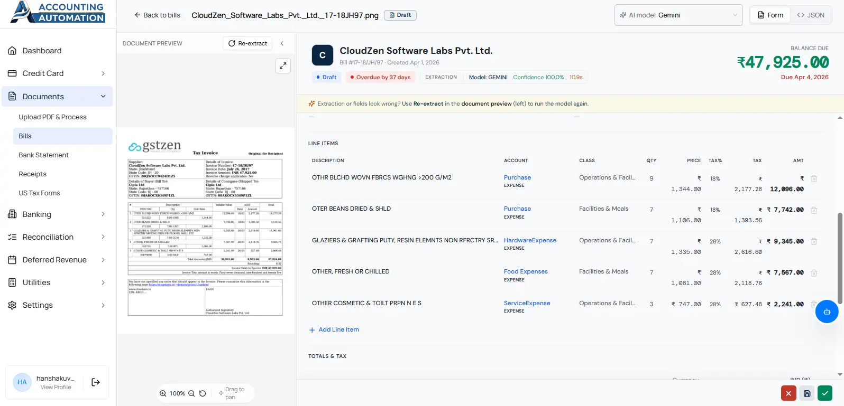
Task: Zoom in on the document preview
Action: pyautogui.click(x=163, y=393)
